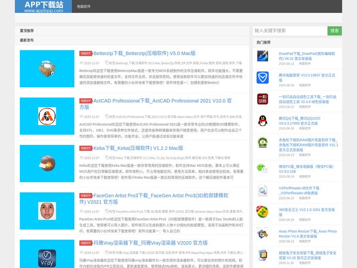
Task: Open 腾讯电脑管家 V13.0.19837 sidebar link
Action: point(307,78)
